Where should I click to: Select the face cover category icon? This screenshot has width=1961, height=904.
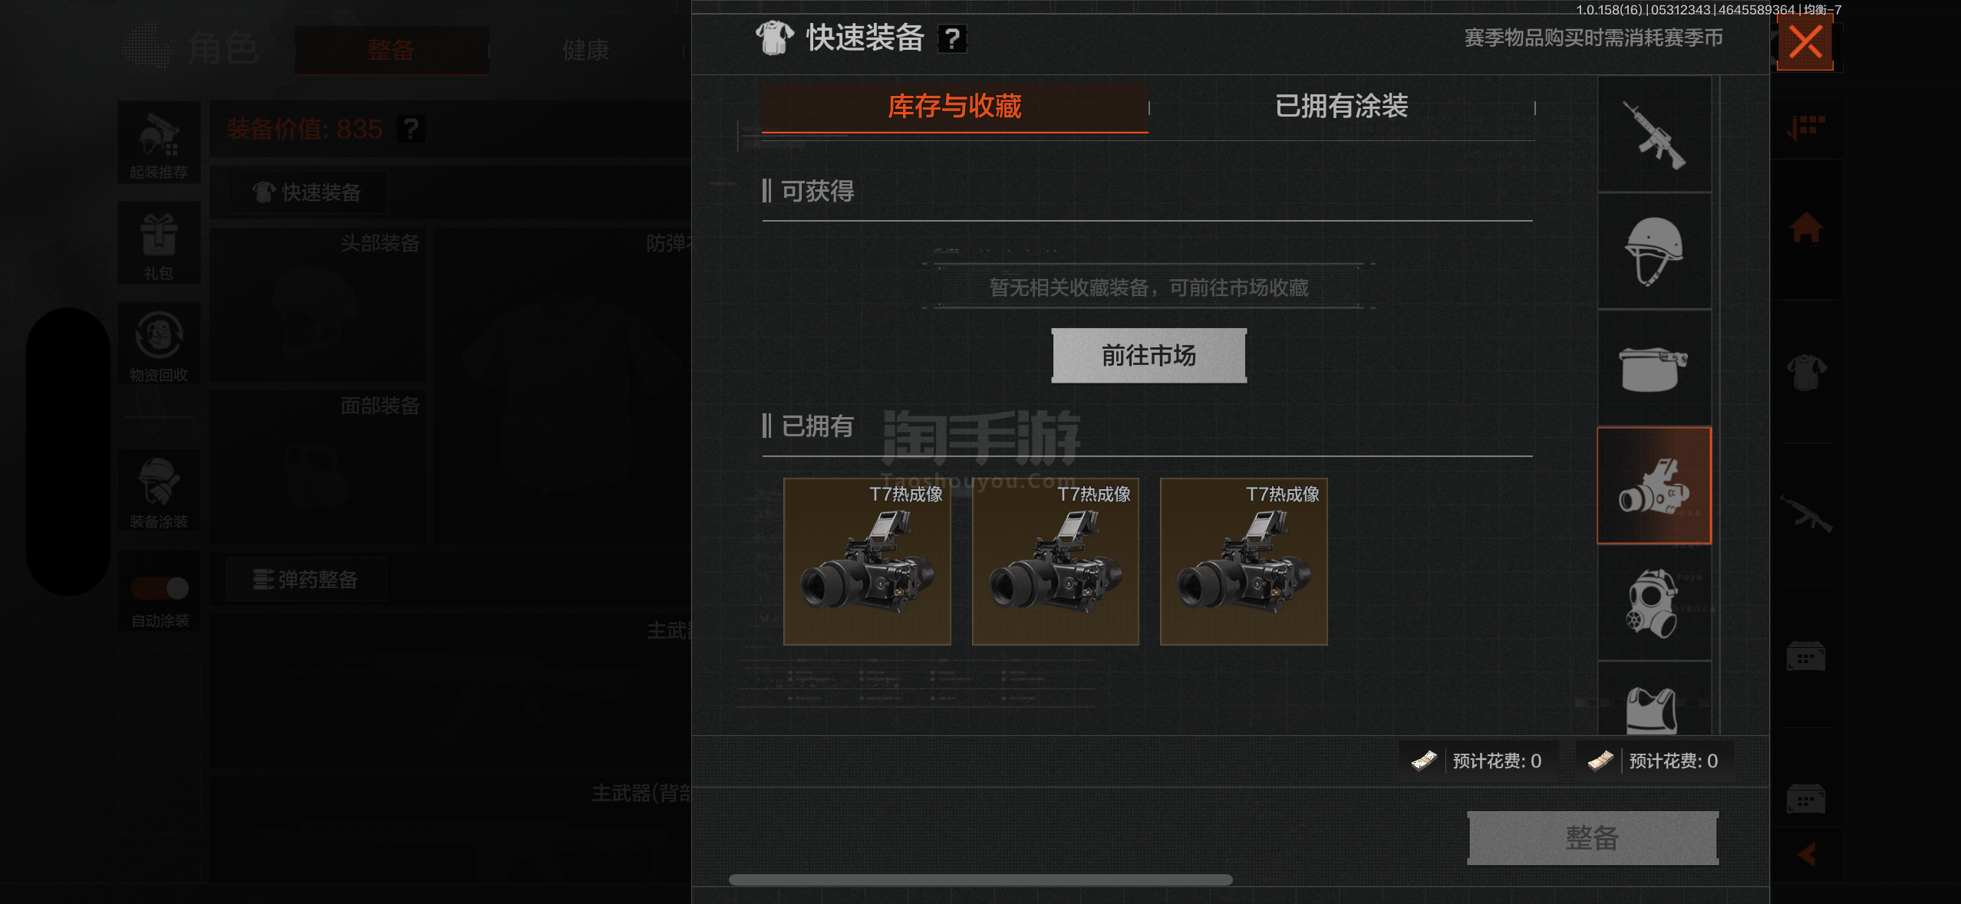tap(1654, 369)
